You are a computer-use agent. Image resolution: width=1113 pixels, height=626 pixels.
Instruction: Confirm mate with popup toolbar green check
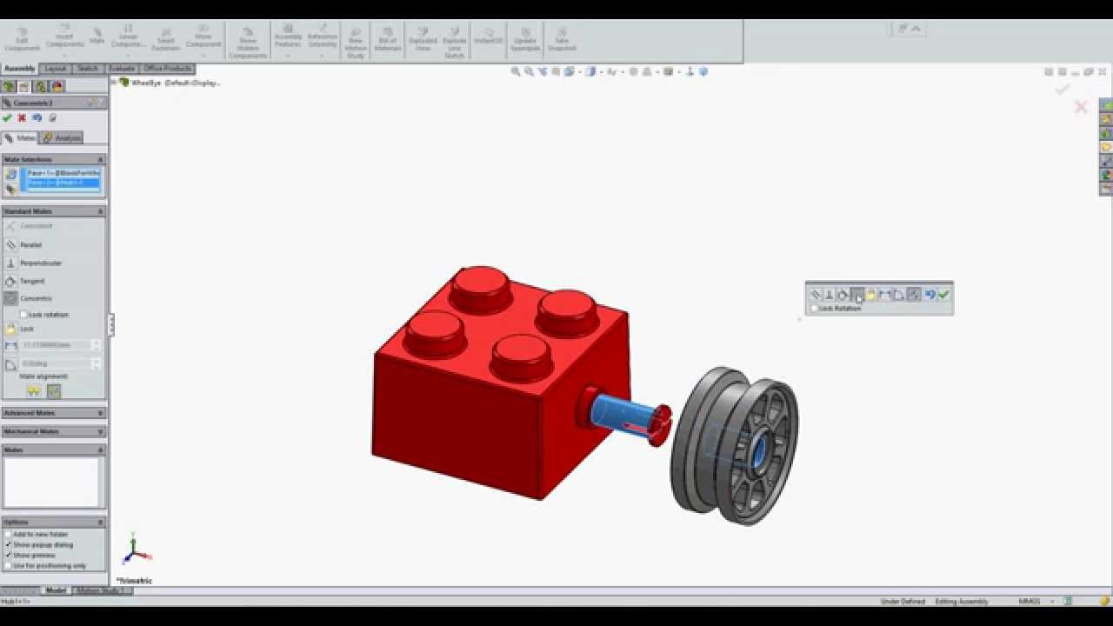(x=943, y=295)
